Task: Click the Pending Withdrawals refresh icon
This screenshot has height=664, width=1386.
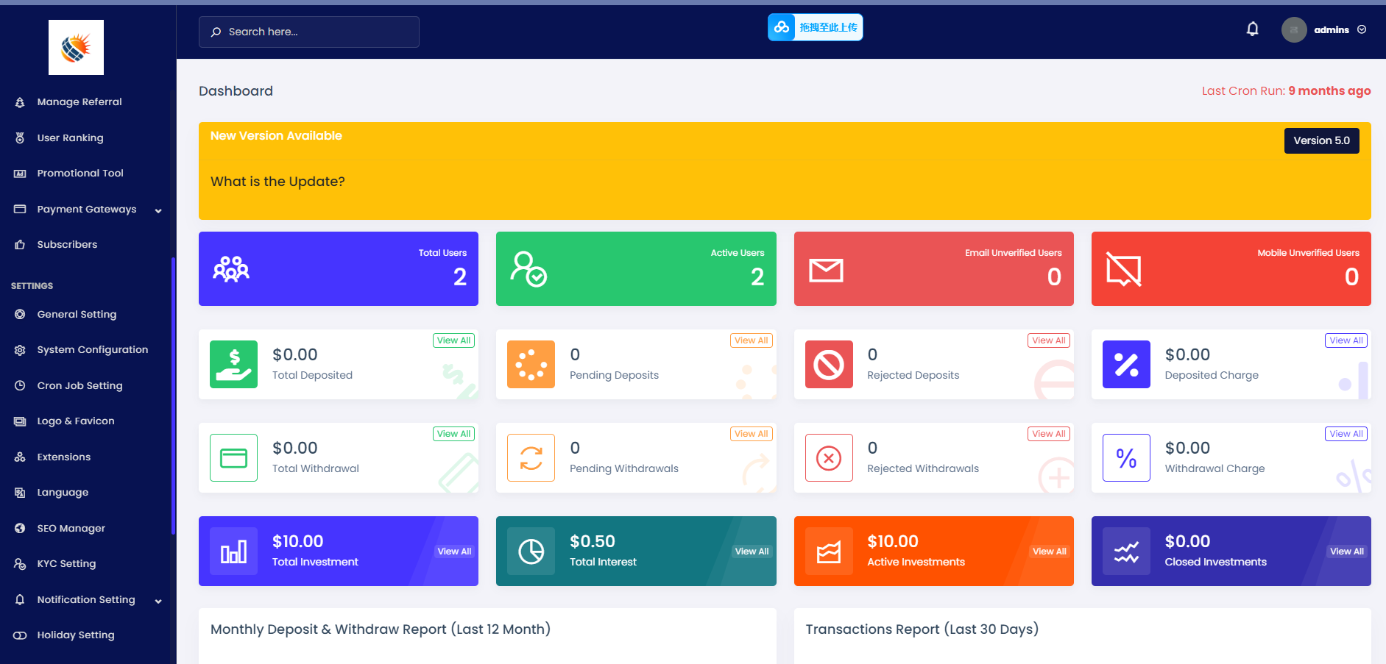Action: (x=531, y=457)
